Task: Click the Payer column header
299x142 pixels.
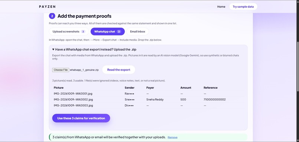Action: [x=150, y=88]
